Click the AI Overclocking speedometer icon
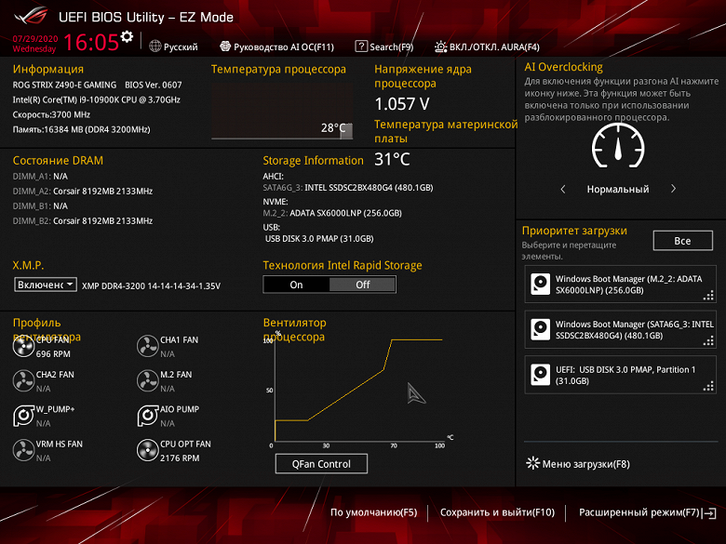This screenshot has width=726, height=544. (618, 146)
